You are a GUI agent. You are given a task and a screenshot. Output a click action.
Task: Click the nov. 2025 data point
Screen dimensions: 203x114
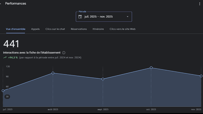201,76
